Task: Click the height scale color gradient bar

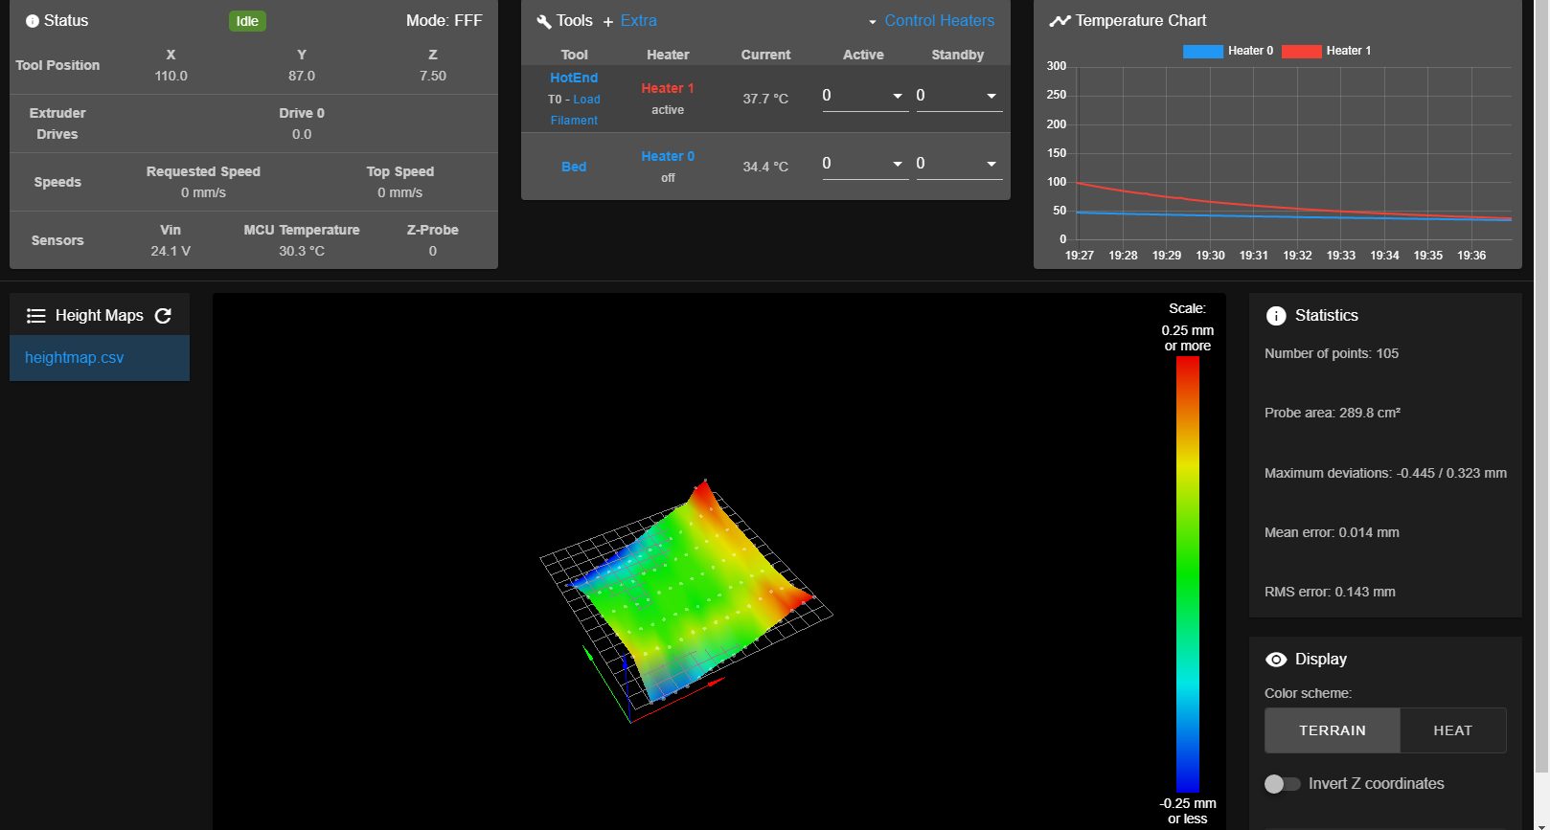Action: pyautogui.click(x=1188, y=573)
